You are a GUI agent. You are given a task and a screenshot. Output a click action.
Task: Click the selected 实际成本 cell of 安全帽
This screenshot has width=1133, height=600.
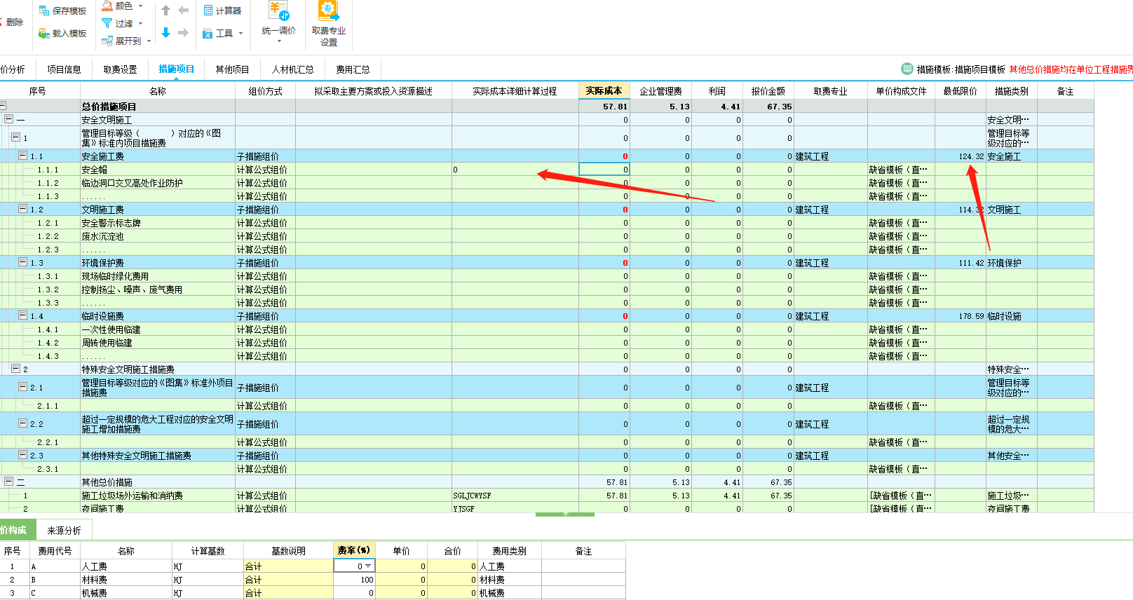pyautogui.click(x=604, y=169)
